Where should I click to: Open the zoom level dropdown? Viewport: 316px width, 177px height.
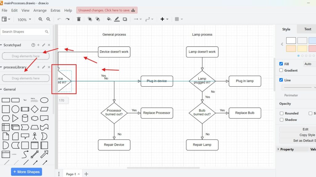24,19
